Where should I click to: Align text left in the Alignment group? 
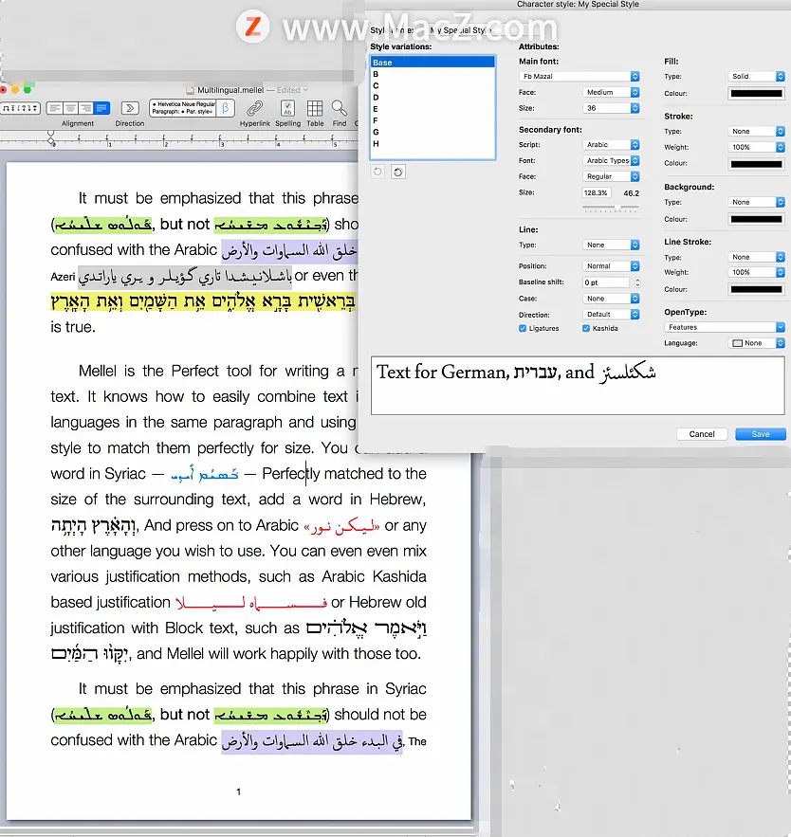pyautogui.click(x=54, y=108)
